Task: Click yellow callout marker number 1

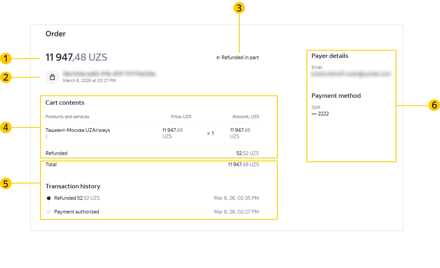Action: point(6,59)
